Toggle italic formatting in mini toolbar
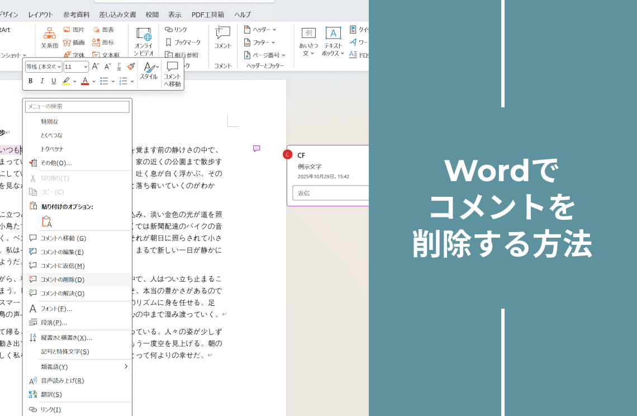The height and width of the screenshot is (416, 637). click(x=42, y=81)
